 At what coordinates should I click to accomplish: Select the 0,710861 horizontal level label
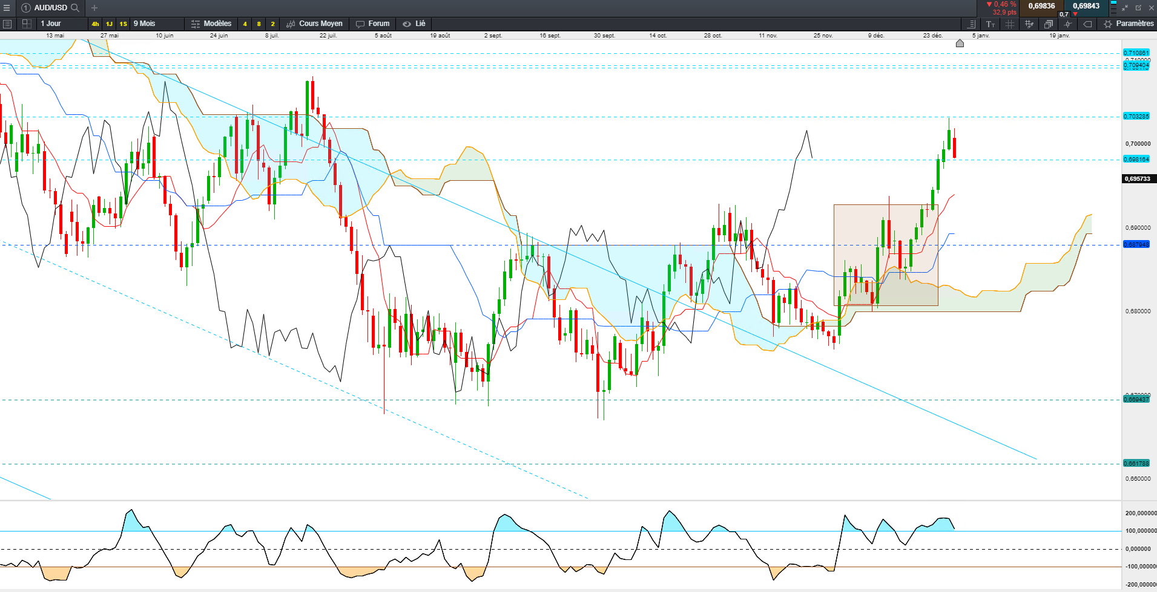1136,53
